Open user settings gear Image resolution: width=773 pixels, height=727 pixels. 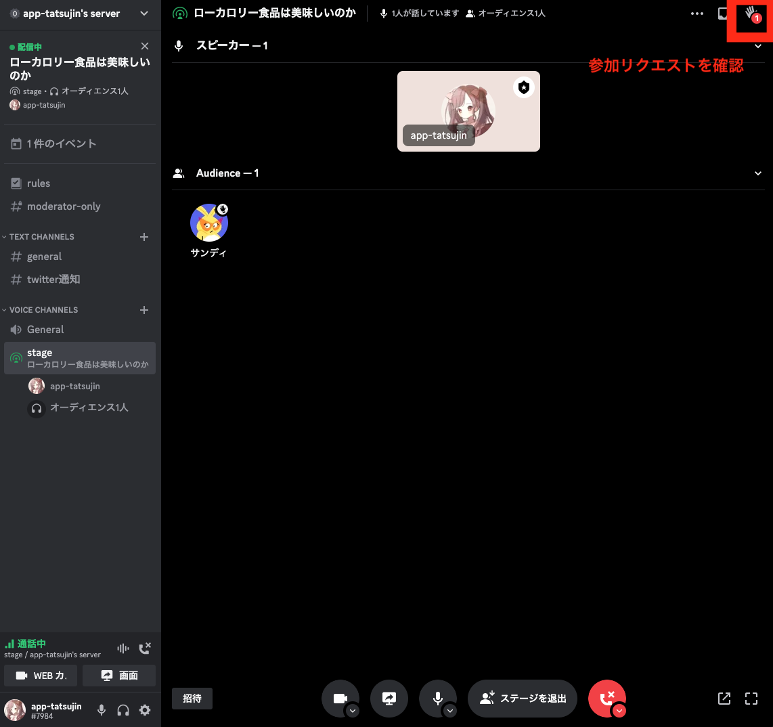pyautogui.click(x=145, y=710)
